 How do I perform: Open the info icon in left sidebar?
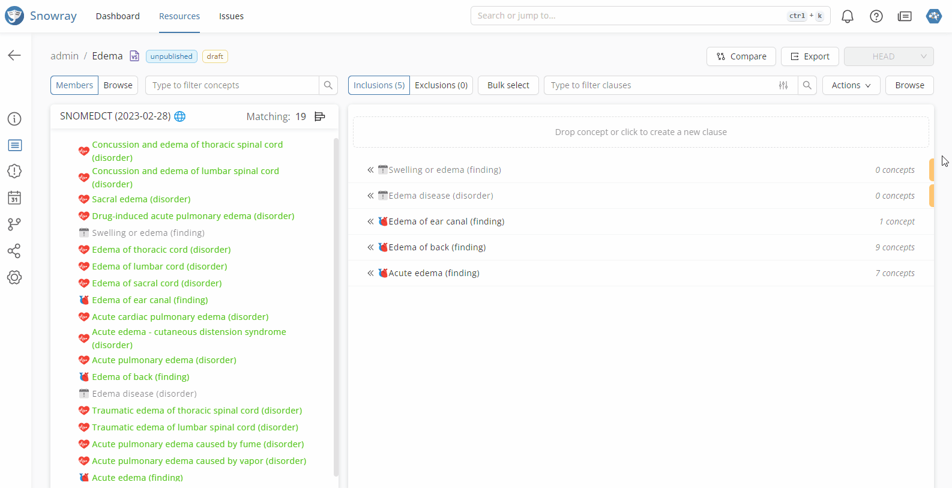pyautogui.click(x=14, y=119)
